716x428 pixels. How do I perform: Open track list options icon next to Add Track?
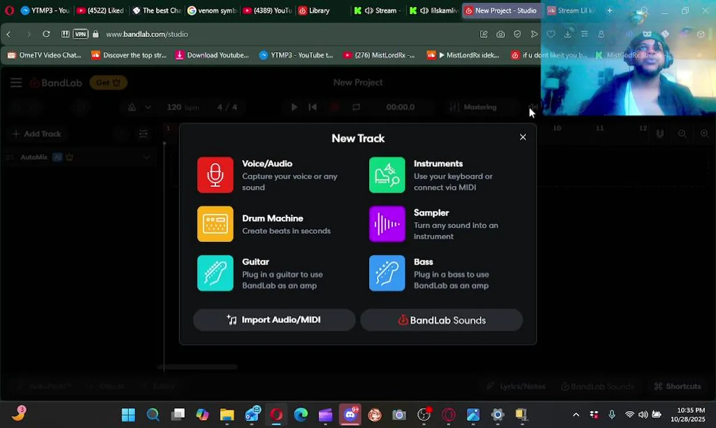click(x=143, y=134)
